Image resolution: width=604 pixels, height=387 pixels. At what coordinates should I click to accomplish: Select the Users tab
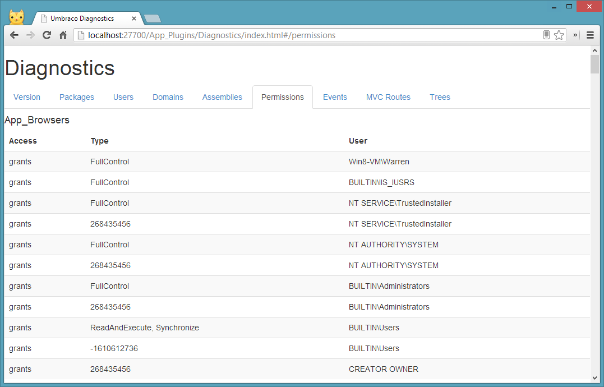(x=123, y=97)
